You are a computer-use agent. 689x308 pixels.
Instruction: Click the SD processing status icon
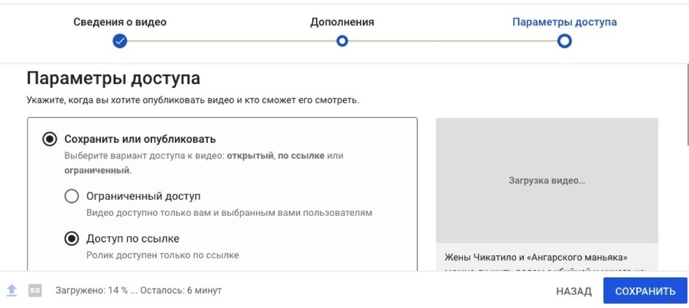[35, 291]
